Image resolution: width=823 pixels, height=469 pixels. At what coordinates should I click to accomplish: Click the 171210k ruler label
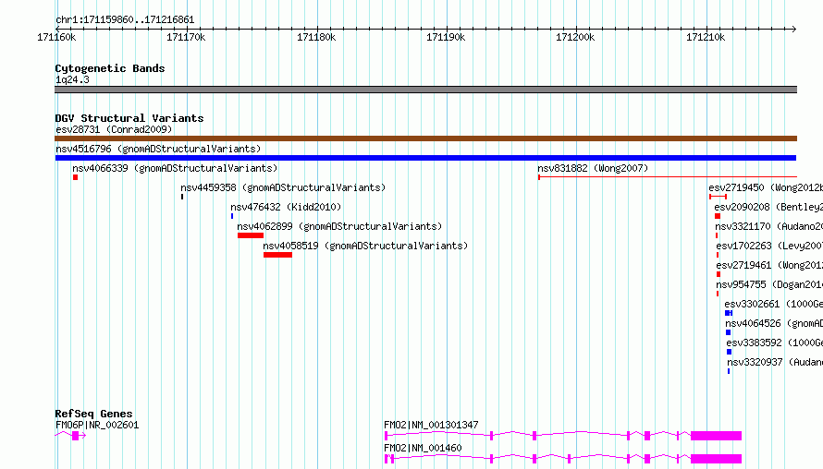point(706,38)
